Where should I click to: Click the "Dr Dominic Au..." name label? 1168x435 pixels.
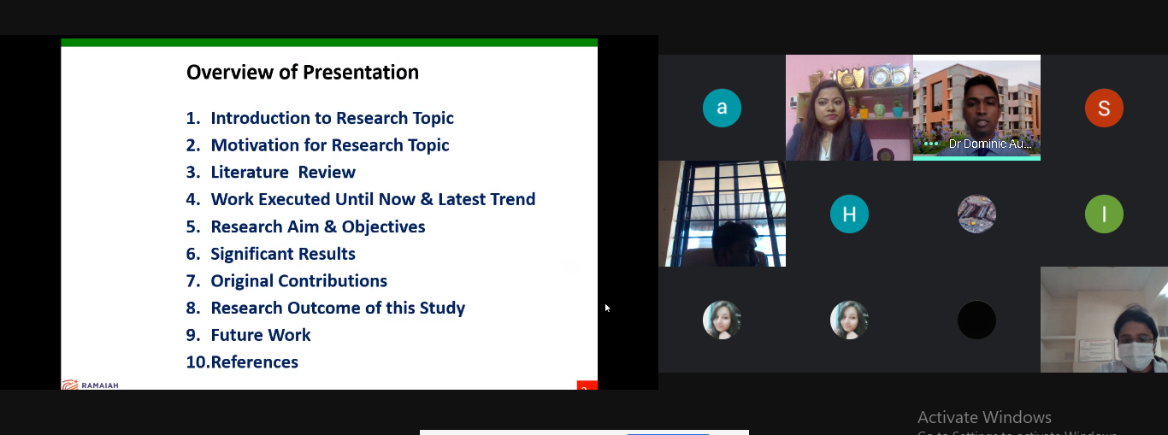click(989, 144)
